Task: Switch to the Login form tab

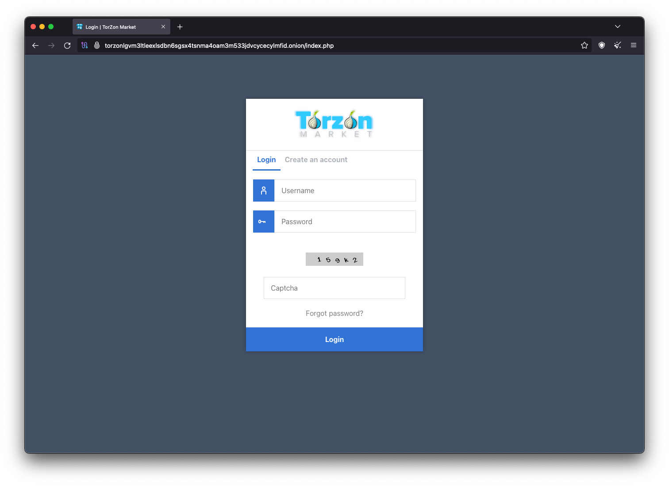Action: click(266, 160)
